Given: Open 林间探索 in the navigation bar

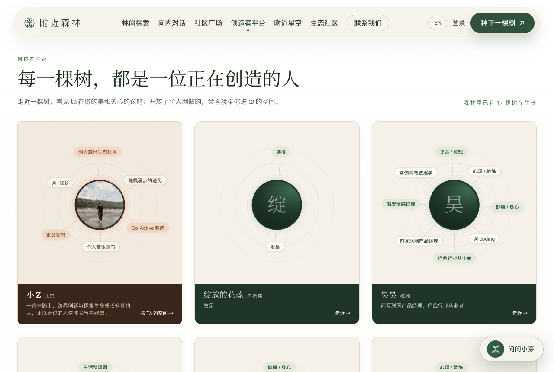Looking at the screenshot, I should (x=135, y=23).
